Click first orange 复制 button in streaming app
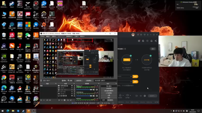The image size is (202, 113). (135, 77)
